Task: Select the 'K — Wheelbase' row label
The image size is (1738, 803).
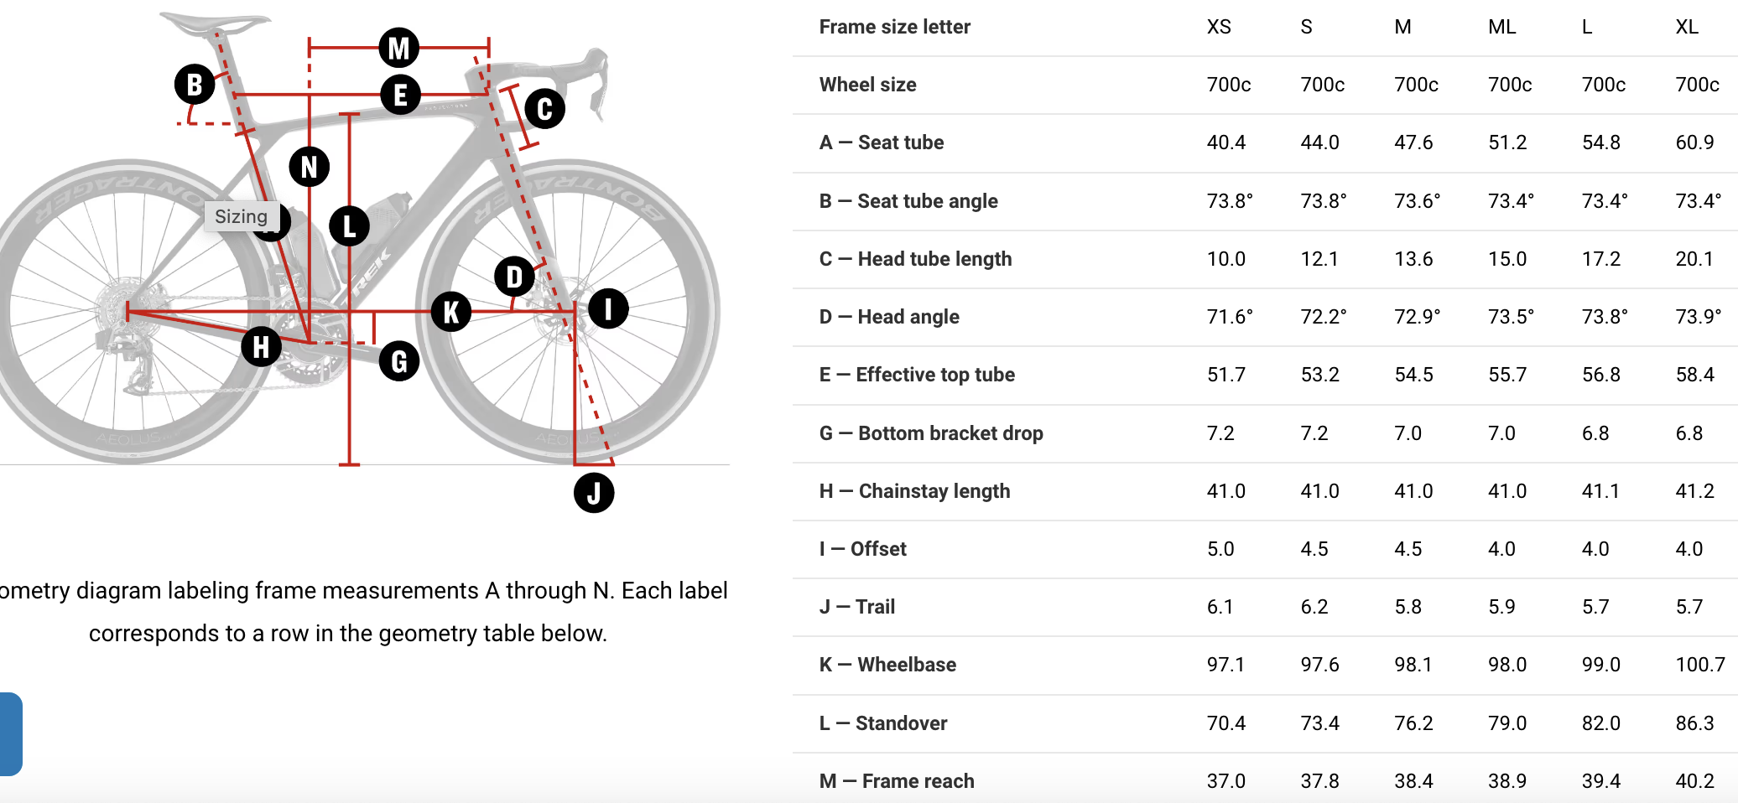Action: pos(887,665)
